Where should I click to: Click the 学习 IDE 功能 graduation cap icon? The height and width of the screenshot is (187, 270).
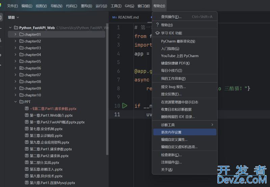[157, 33]
